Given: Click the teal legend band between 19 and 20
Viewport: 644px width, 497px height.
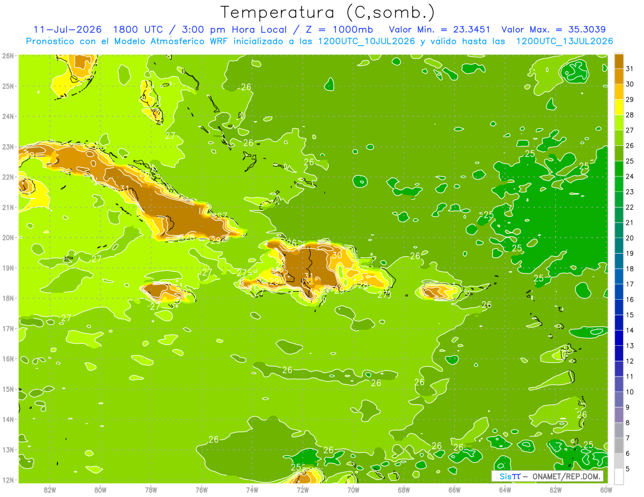Looking at the screenshot, I should tap(619, 246).
